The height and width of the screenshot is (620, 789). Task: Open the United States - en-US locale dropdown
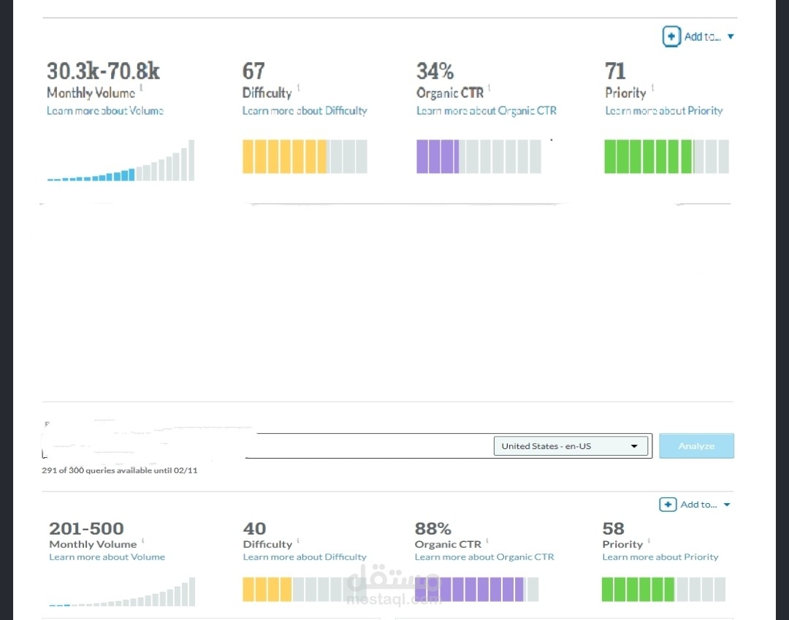click(x=571, y=446)
